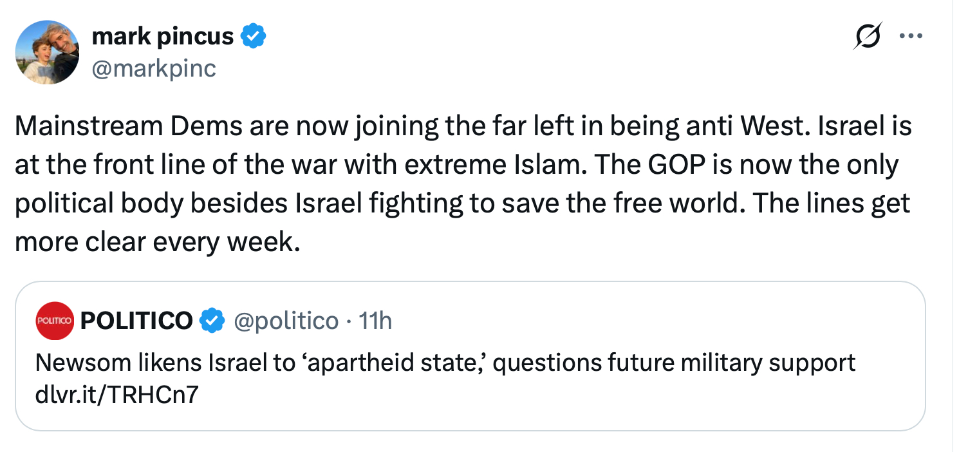The image size is (959, 452).
Task: Click the bold POLITICO account name
Action: (x=136, y=320)
